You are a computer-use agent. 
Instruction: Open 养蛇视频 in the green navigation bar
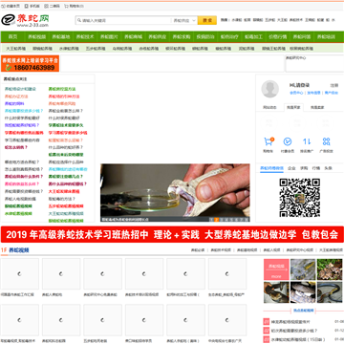pyautogui.click(x=37, y=37)
